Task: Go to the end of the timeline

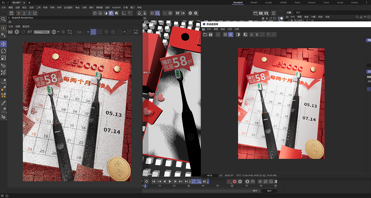Action: pos(186,181)
